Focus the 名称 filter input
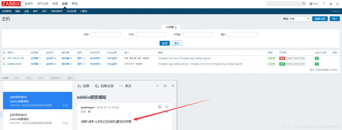342x130 pixels. pyautogui.click(x=106, y=35)
